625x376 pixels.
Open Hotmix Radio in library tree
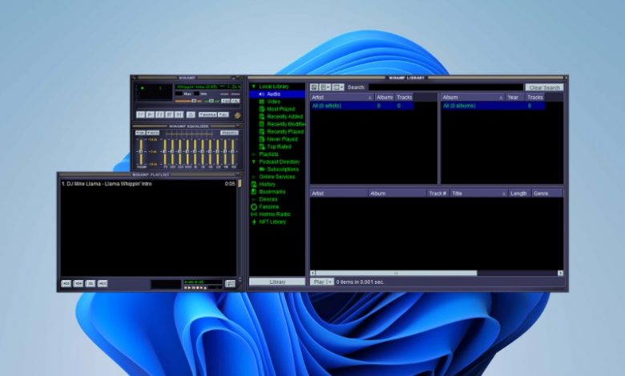point(274,214)
